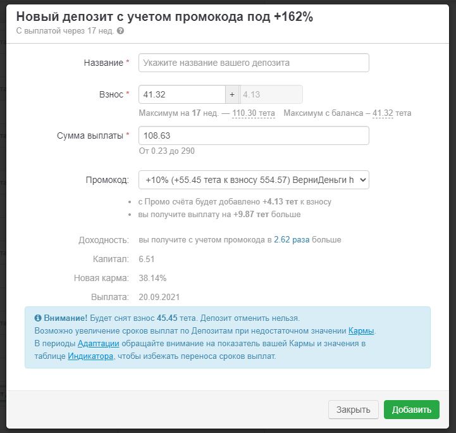
Task: Click the Сумма выплаты field showing 108.63
Action: 253,135
